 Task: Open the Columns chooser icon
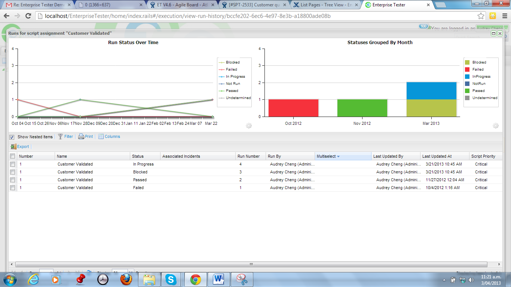(x=101, y=137)
